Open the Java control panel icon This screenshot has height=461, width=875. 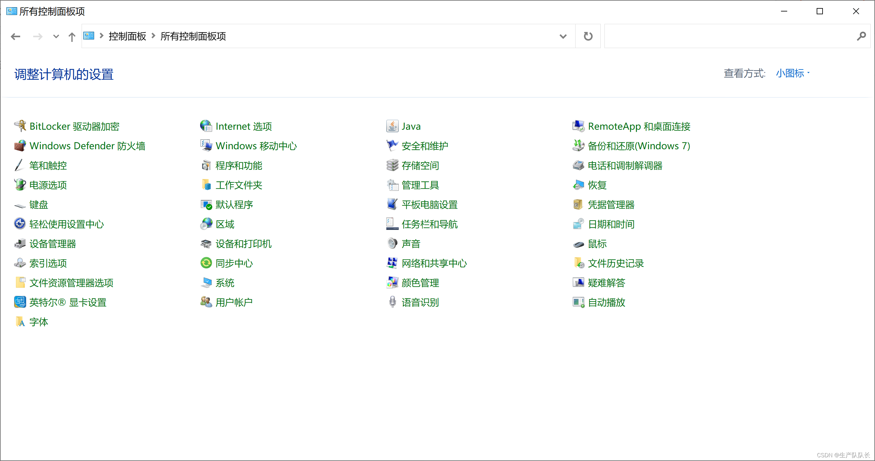point(392,126)
